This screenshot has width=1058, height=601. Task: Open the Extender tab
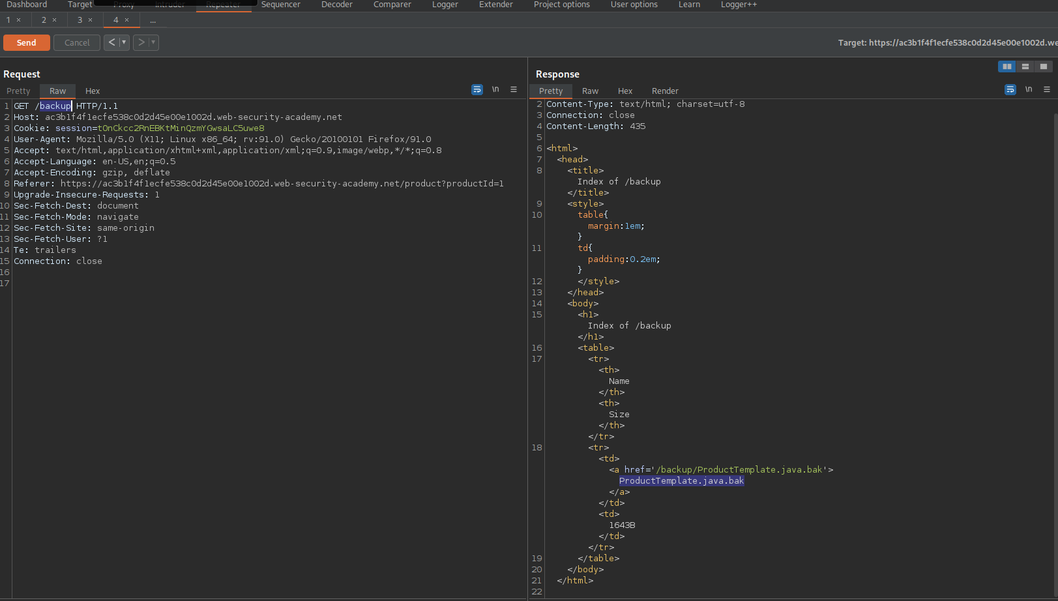pos(496,5)
